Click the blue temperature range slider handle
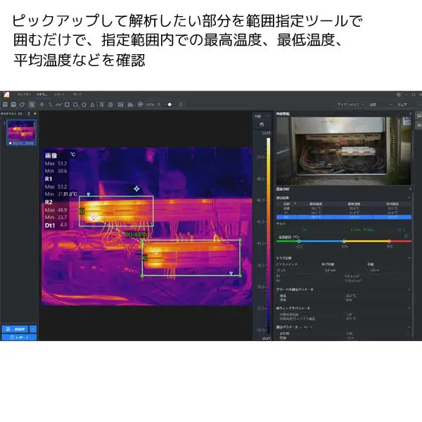The height and width of the screenshot is (422, 422). point(299,241)
